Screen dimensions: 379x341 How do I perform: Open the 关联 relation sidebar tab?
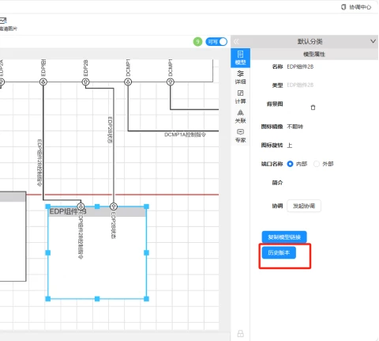pyautogui.click(x=240, y=116)
